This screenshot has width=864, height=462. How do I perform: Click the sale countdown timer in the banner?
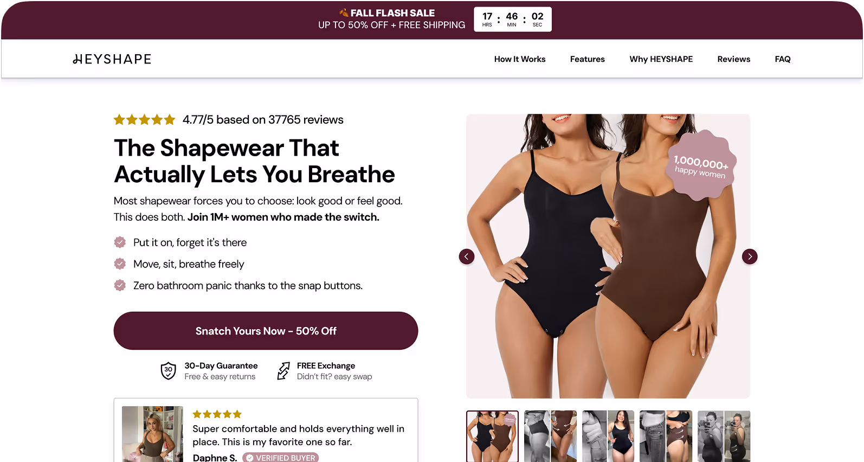coord(513,20)
